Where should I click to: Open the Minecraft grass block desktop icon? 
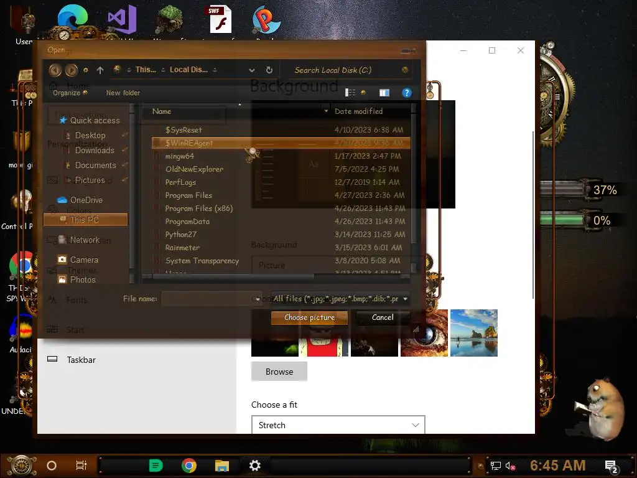169,19
